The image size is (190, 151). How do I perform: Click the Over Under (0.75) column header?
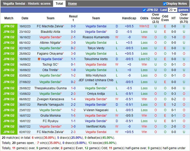pos(184,18)
